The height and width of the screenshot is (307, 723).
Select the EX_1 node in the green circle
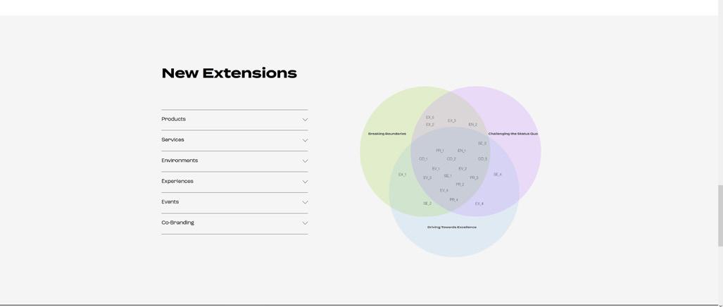point(402,175)
